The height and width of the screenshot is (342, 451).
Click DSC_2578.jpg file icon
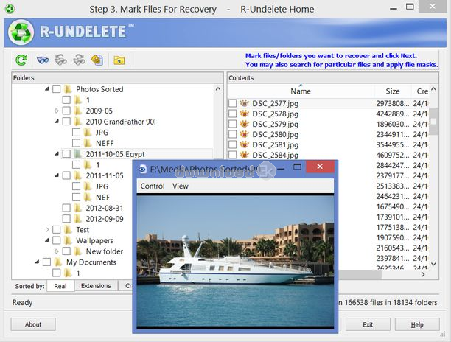pos(244,114)
